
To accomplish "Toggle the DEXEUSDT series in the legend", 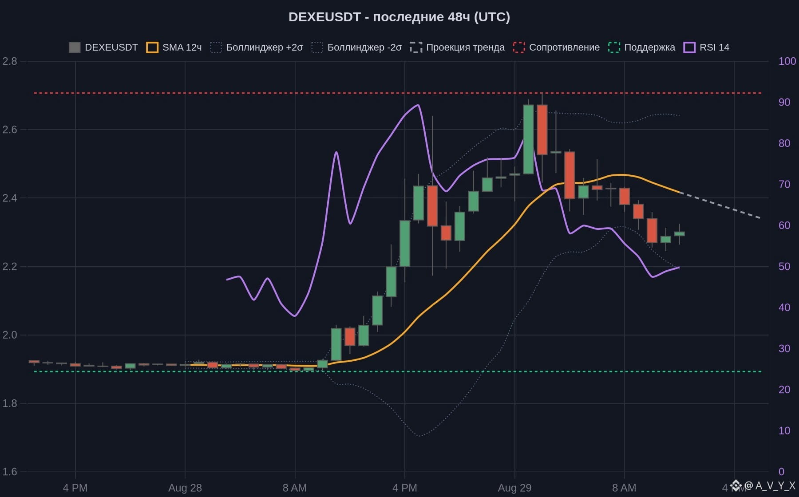I will tap(103, 47).
